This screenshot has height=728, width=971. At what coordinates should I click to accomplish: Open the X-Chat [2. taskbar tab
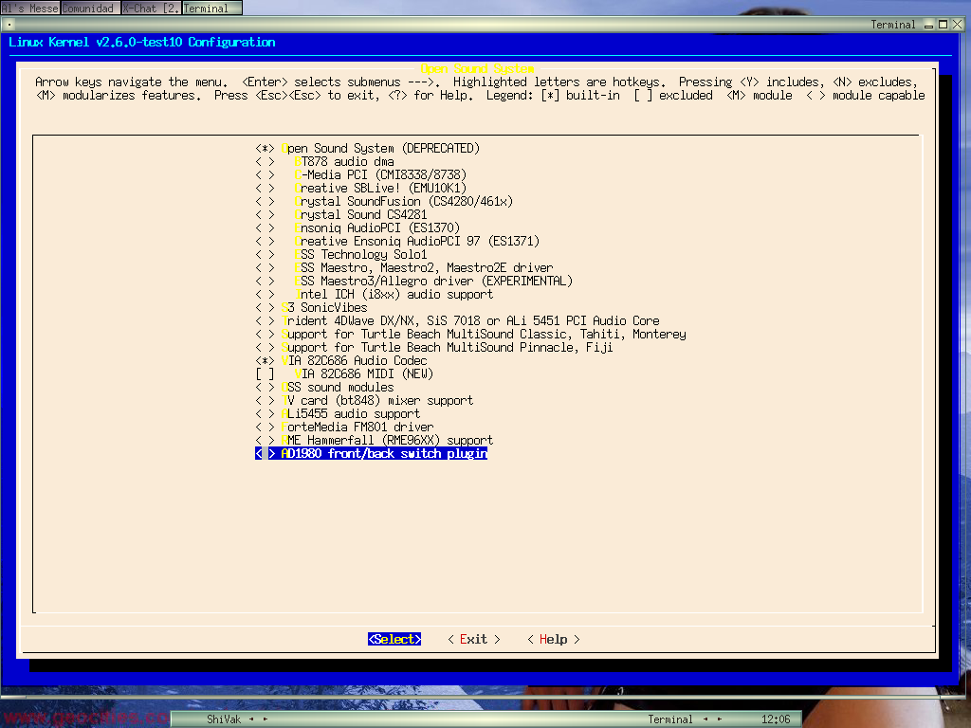click(x=151, y=8)
